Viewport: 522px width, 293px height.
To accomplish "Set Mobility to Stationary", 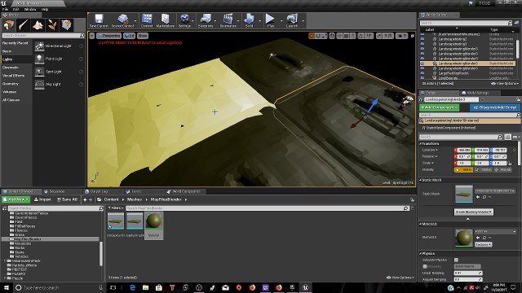I will 484,170.
